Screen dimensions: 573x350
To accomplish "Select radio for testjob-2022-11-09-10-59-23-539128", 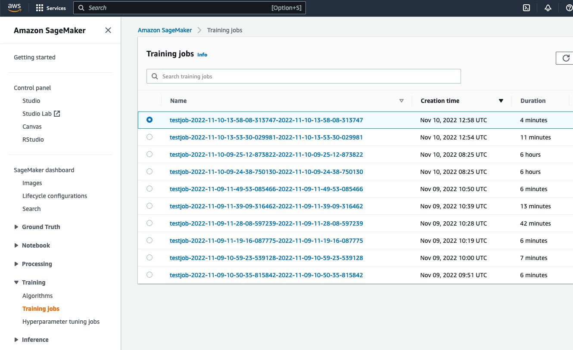I will 149,258.
